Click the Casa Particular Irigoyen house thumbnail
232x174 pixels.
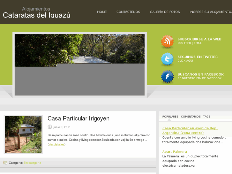23,134
